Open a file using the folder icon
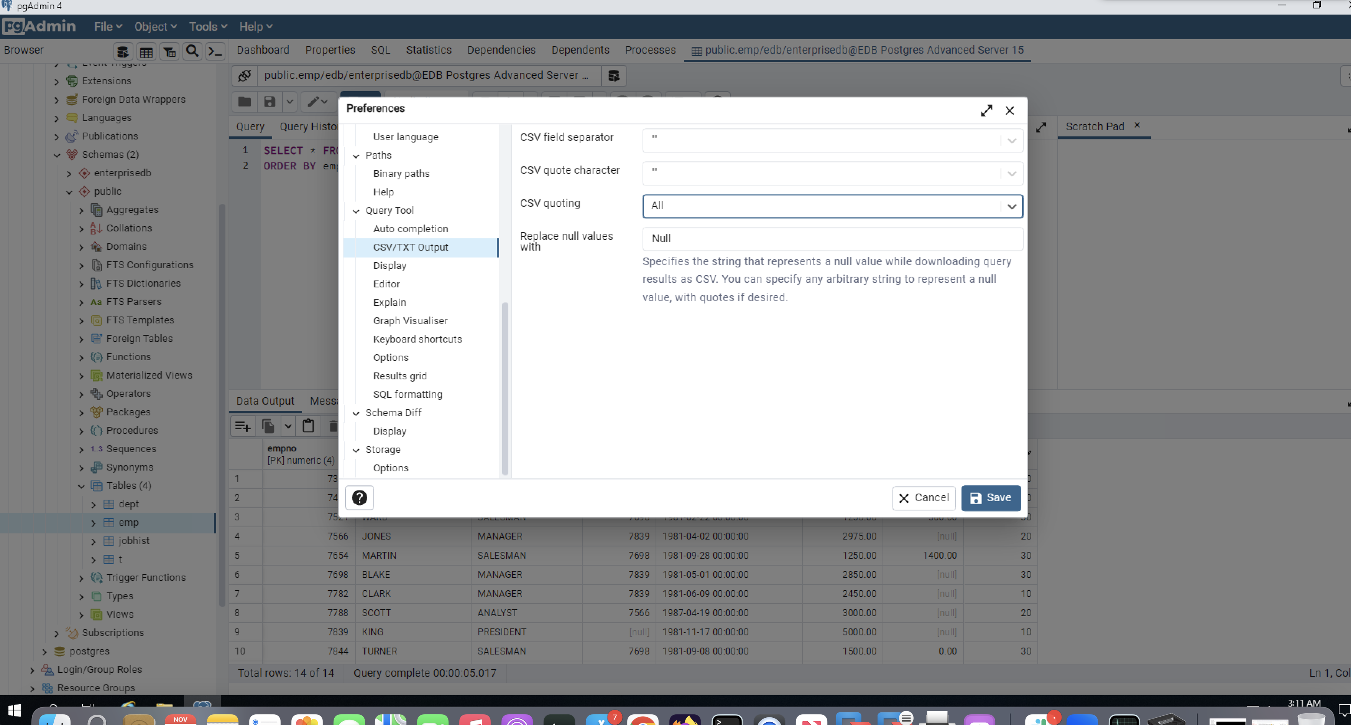1351x725 pixels. (x=244, y=101)
